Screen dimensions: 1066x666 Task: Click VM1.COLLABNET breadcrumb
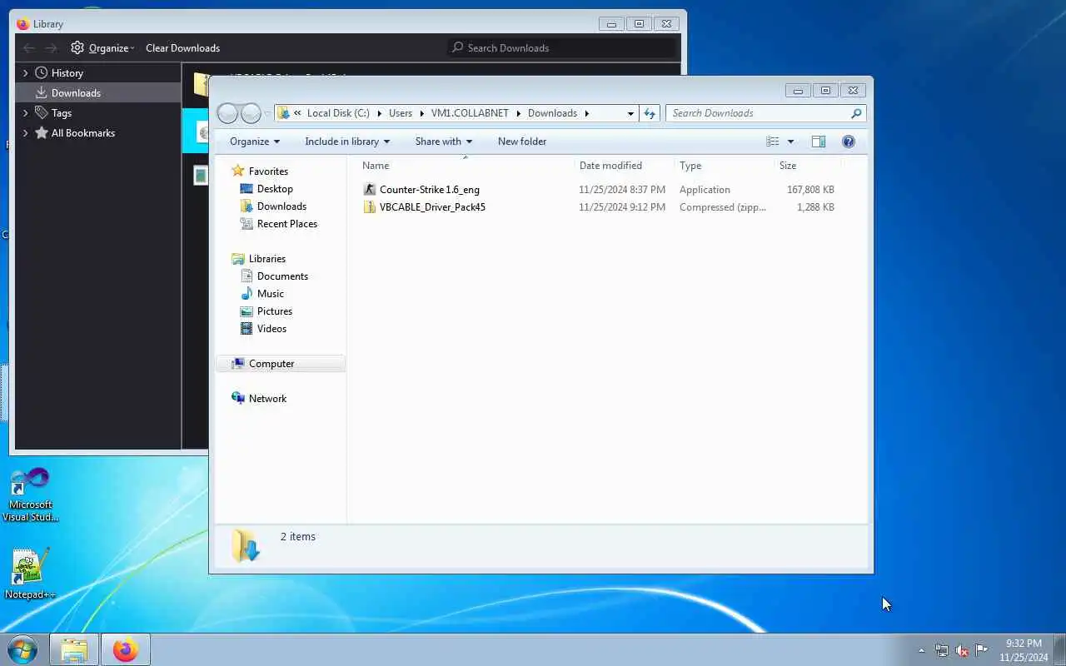pos(470,113)
